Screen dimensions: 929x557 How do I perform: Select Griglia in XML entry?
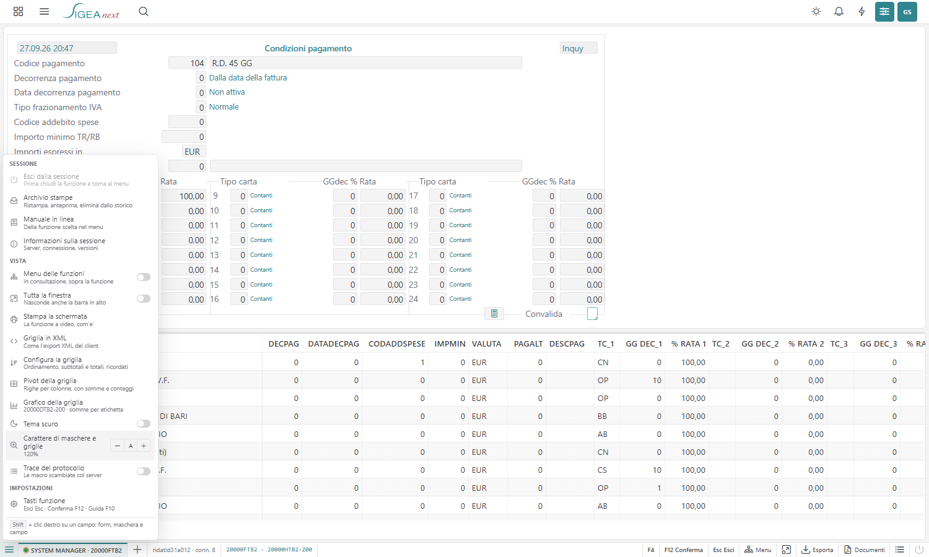point(81,342)
